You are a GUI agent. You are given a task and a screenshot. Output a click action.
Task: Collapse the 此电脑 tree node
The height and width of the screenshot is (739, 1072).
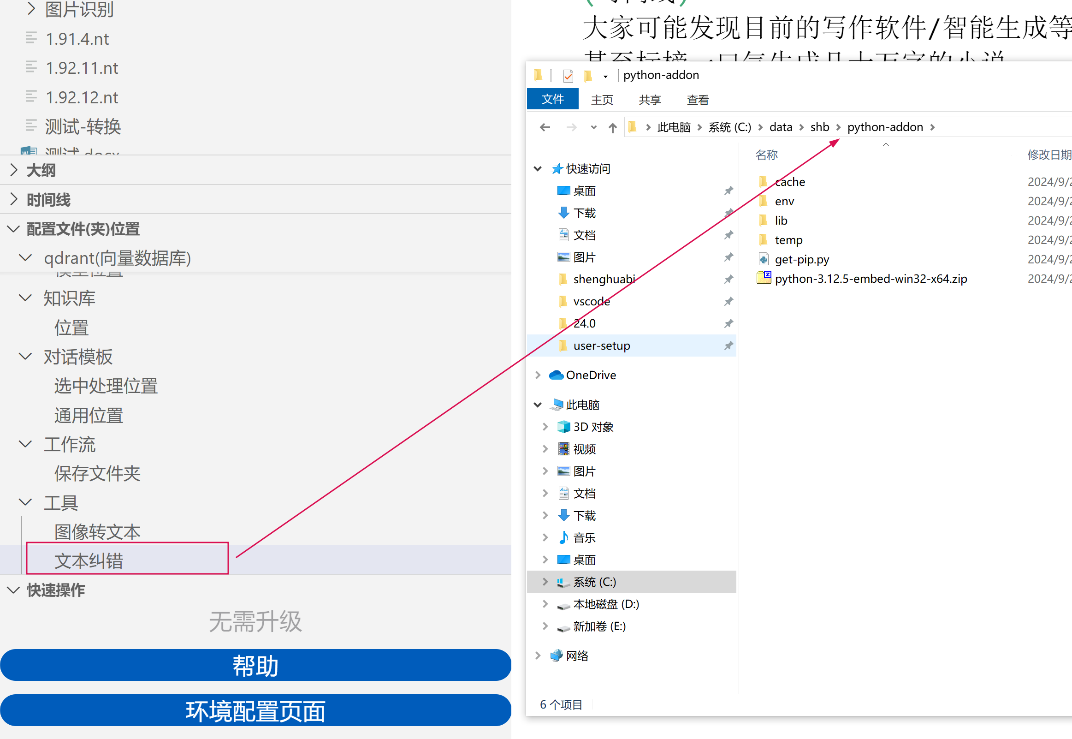click(538, 405)
